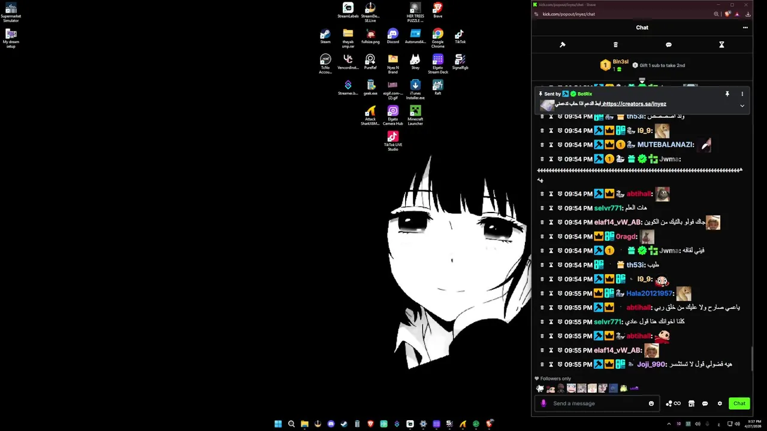The height and width of the screenshot is (431, 767).
Task: Select the Nyez N Brand folder
Action: click(392, 64)
